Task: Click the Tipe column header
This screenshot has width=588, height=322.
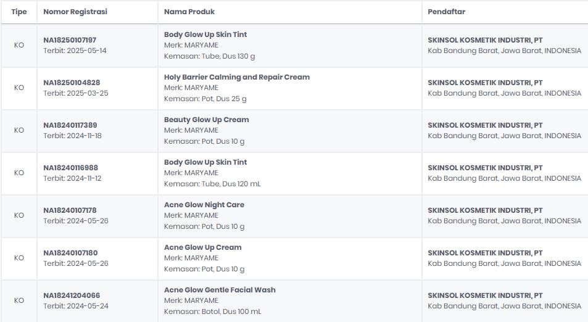Action: point(19,12)
